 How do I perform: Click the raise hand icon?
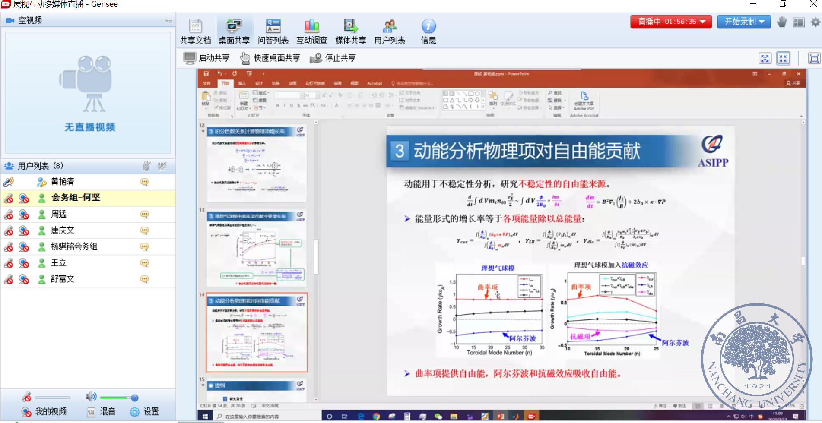pos(781,22)
